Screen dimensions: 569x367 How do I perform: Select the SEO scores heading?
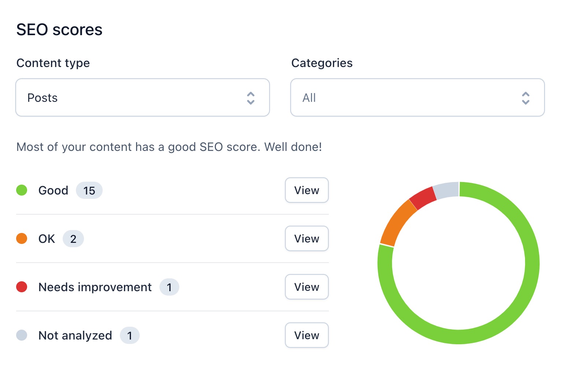point(59,29)
